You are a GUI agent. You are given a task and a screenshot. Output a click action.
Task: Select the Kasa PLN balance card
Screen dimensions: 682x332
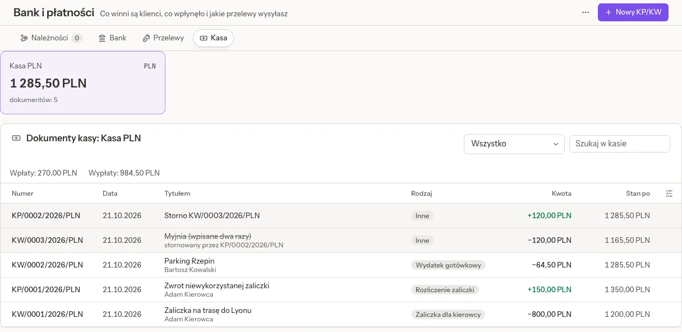[x=83, y=83]
